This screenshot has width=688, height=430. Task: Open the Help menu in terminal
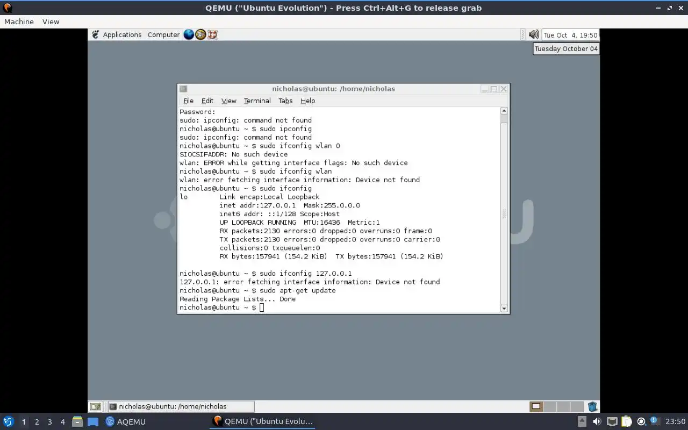(308, 101)
